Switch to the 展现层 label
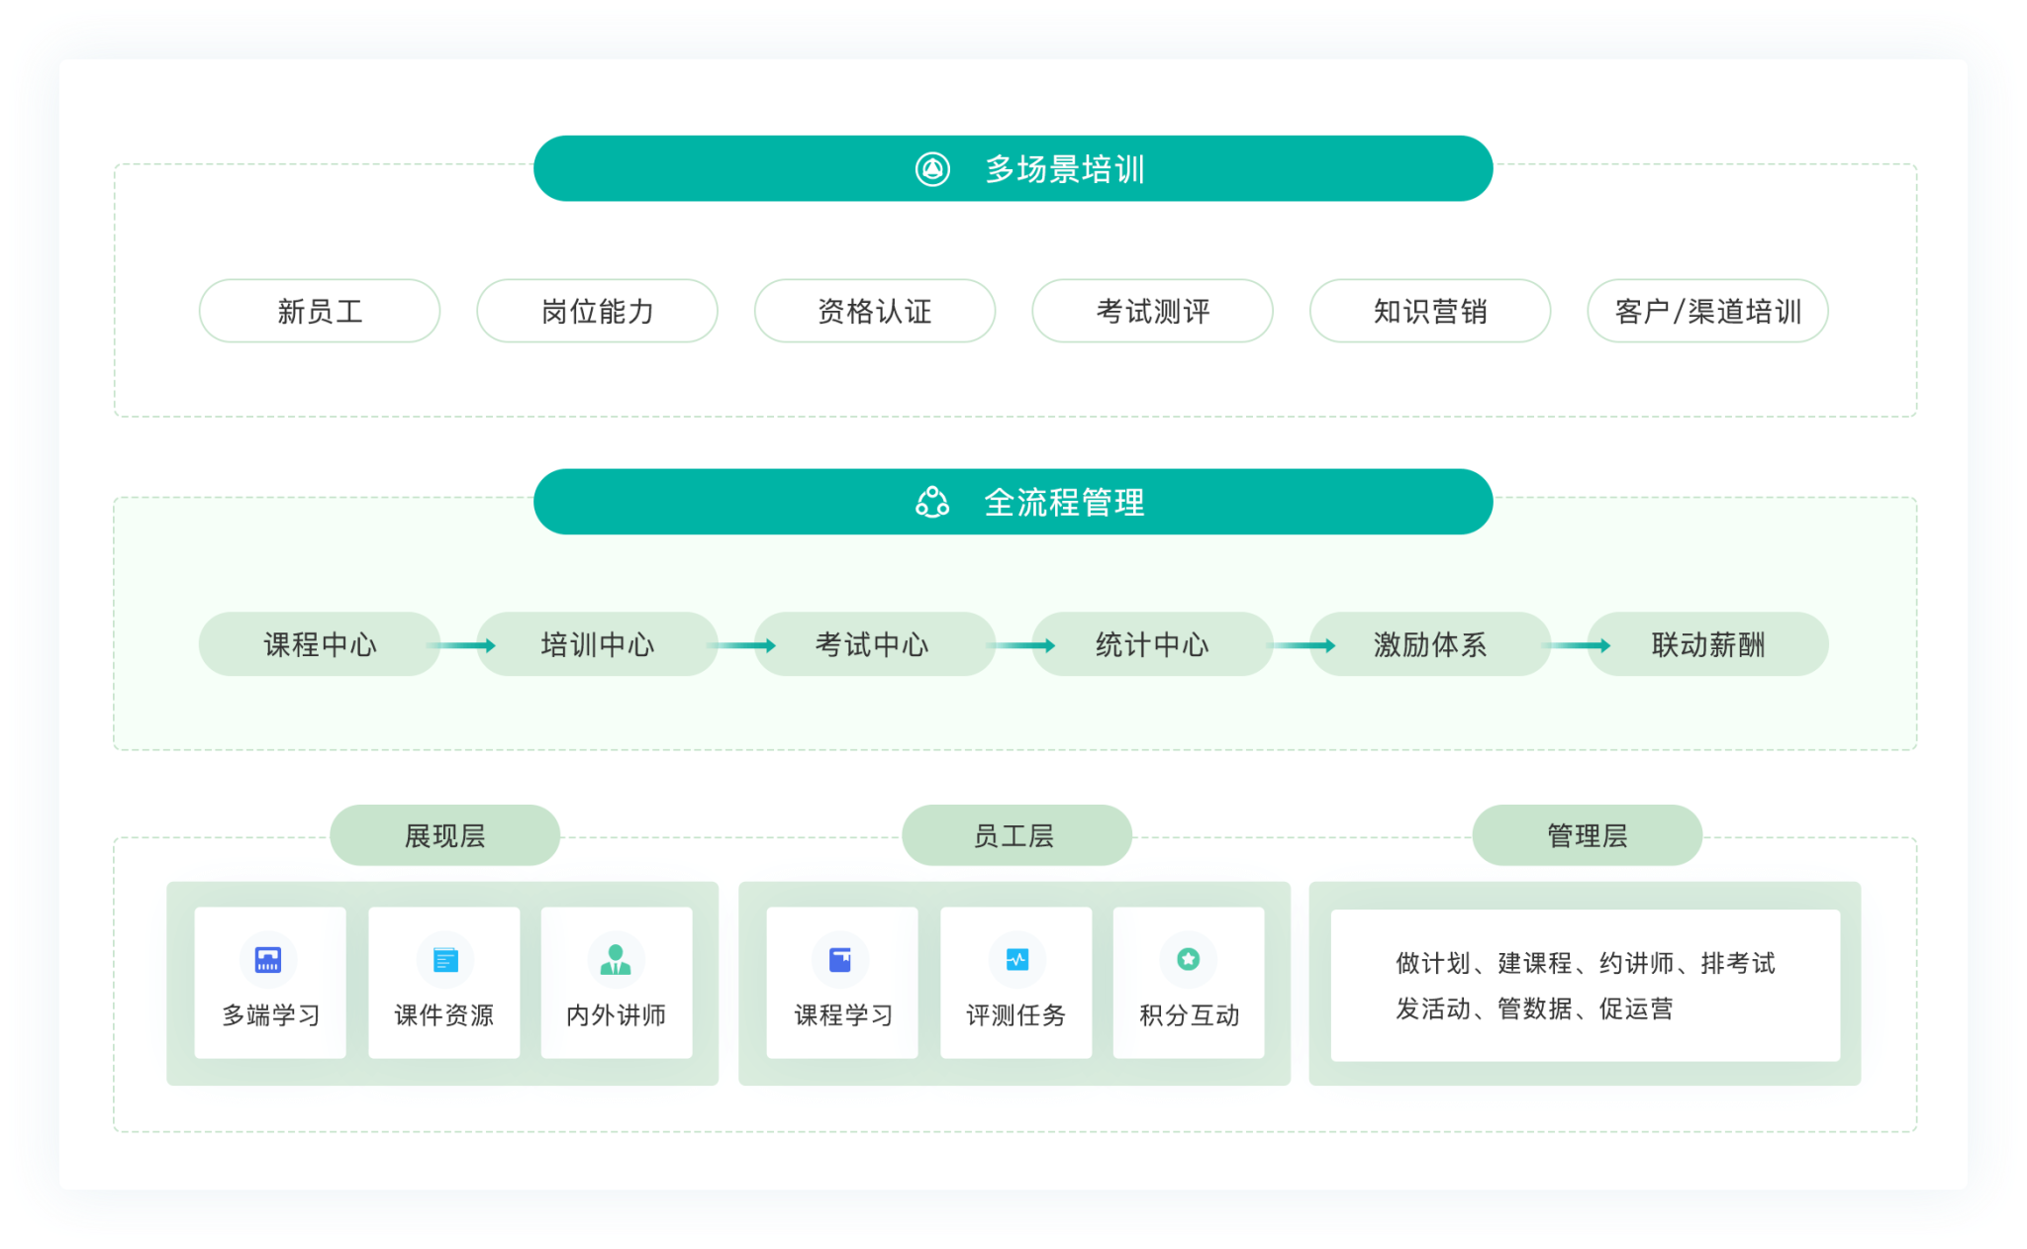The width and height of the screenshot is (2027, 1249). click(444, 835)
